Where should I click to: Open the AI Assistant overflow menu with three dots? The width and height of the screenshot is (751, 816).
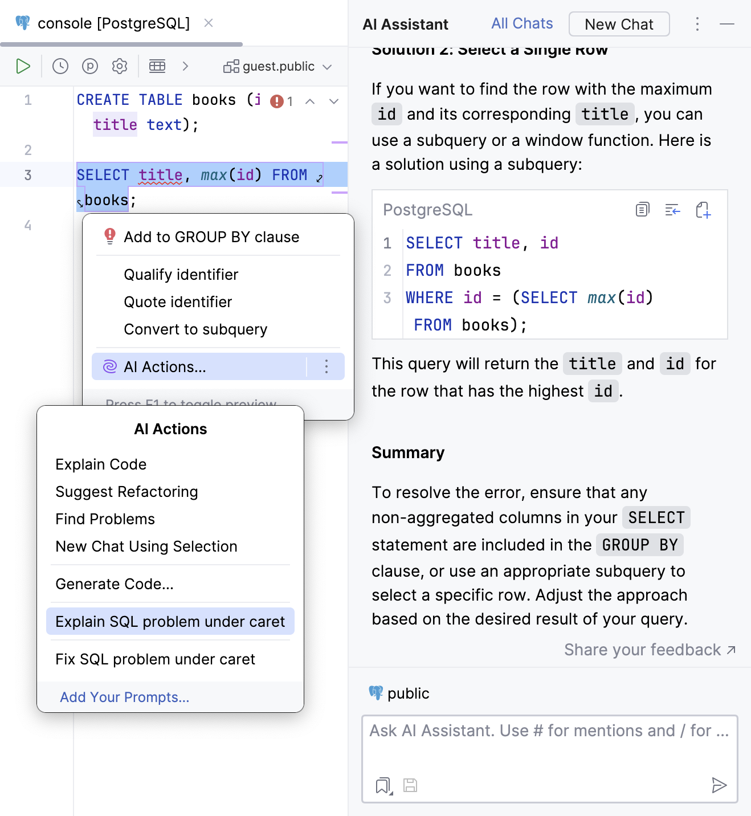697,24
